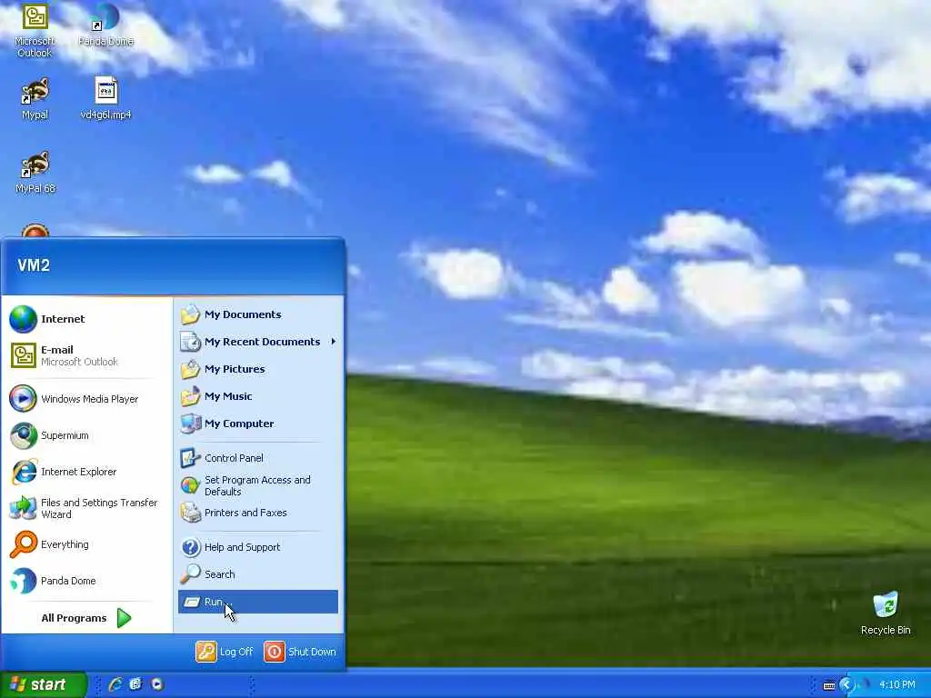931x698 pixels.
Task: Open My Pictures folder
Action: [257, 369]
